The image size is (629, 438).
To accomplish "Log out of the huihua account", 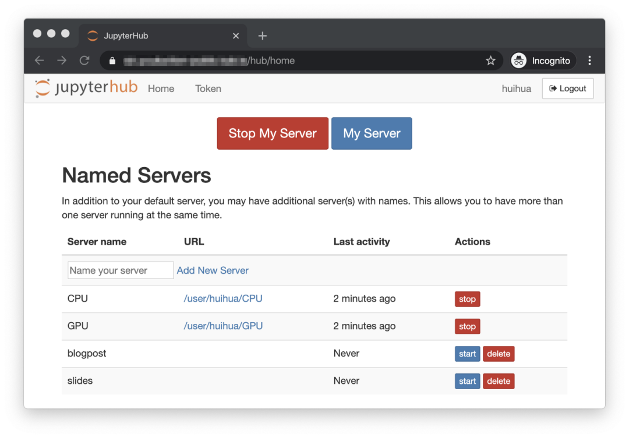I will [568, 88].
